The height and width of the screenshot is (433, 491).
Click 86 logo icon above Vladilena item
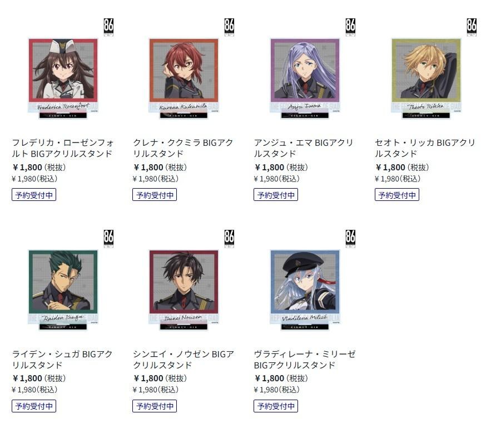pyautogui.click(x=350, y=239)
